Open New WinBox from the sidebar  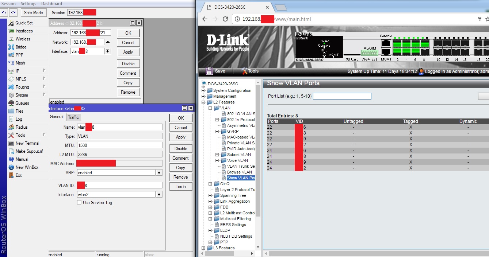[x=27, y=167]
